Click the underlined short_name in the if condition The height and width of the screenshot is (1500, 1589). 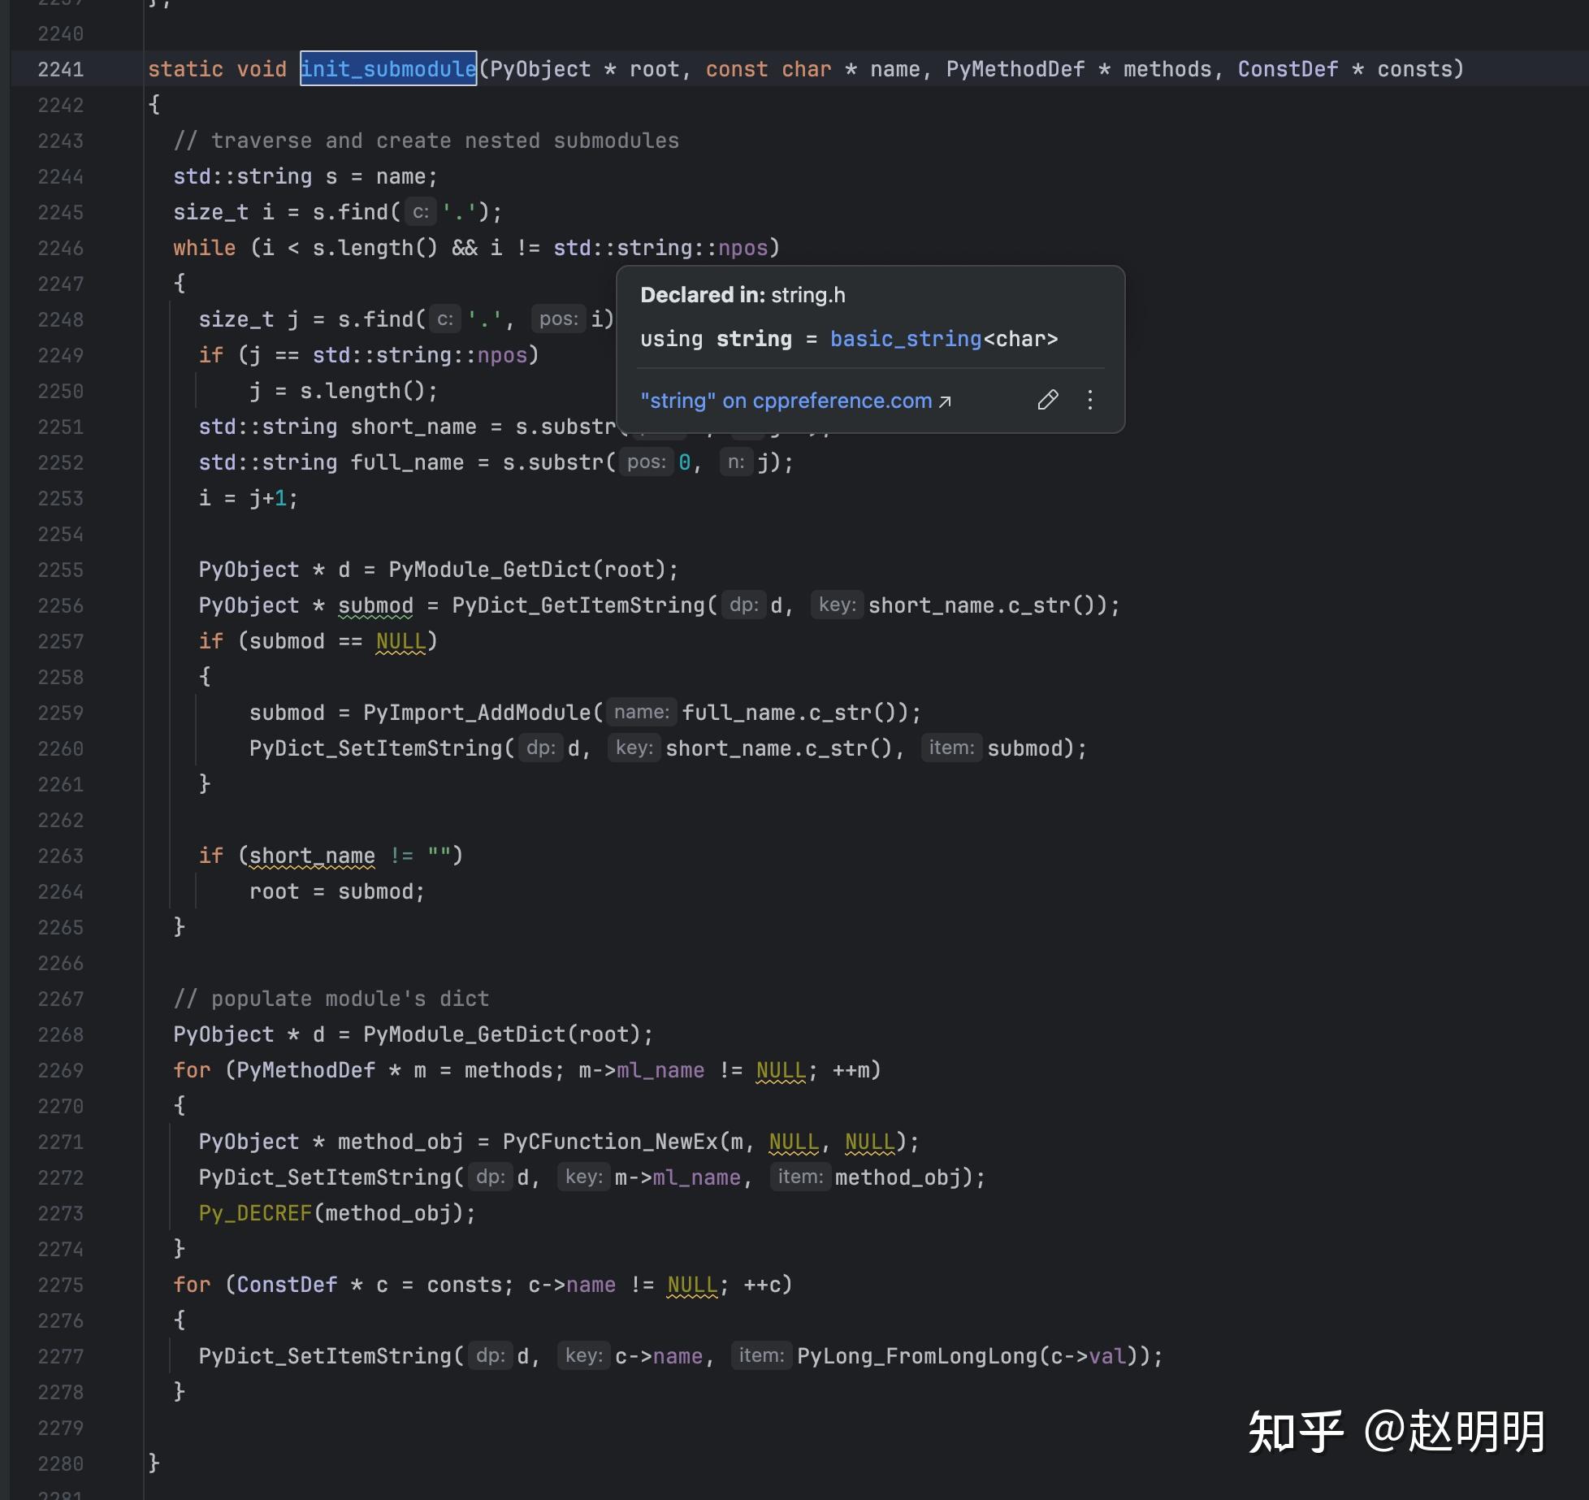point(312,855)
